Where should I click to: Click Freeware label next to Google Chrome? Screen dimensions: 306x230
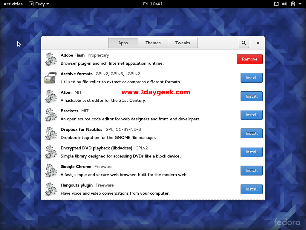(x=103, y=167)
